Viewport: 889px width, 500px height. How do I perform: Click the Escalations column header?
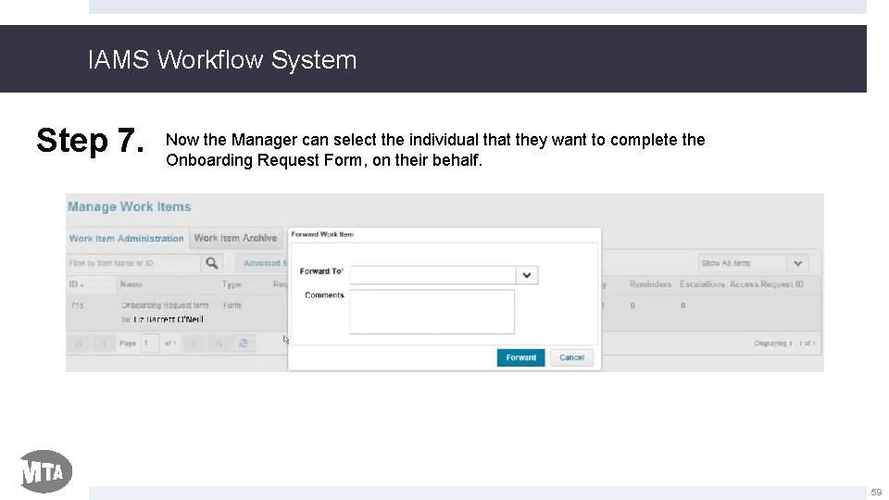pos(702,284)
